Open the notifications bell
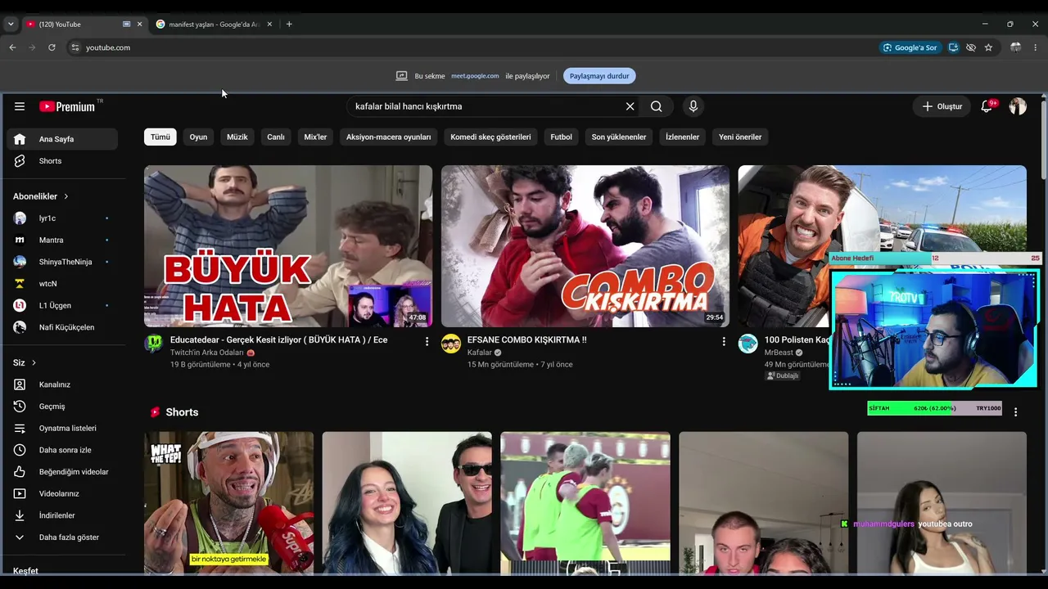This screenshot has width=1048, height=589. pos(987,106)
